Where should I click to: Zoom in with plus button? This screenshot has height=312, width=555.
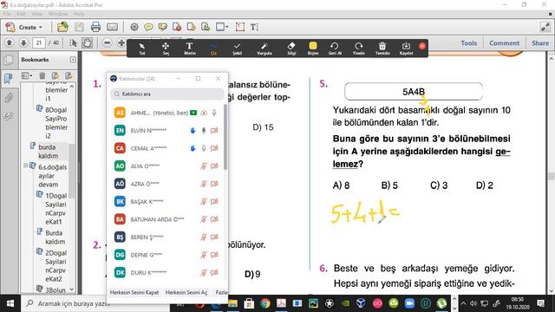point(121,42)
